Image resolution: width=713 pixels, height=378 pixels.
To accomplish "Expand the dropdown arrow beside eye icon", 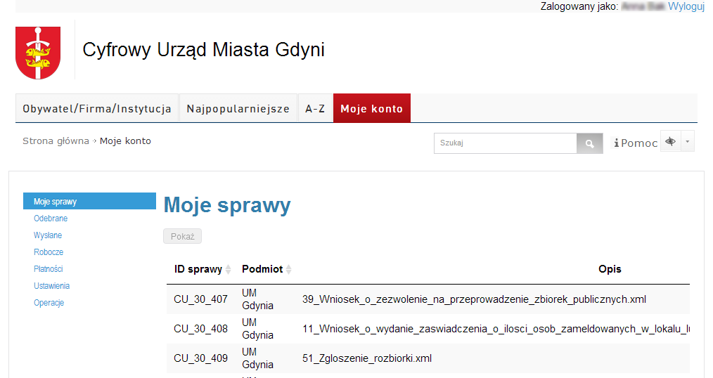I will click(x=688, y=142).
